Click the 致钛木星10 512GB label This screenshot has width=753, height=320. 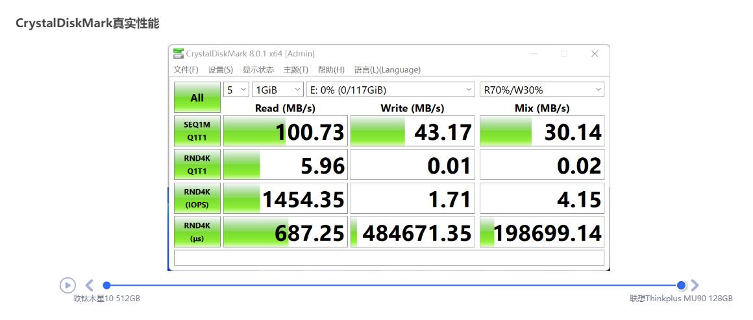[x=106, y=299]
